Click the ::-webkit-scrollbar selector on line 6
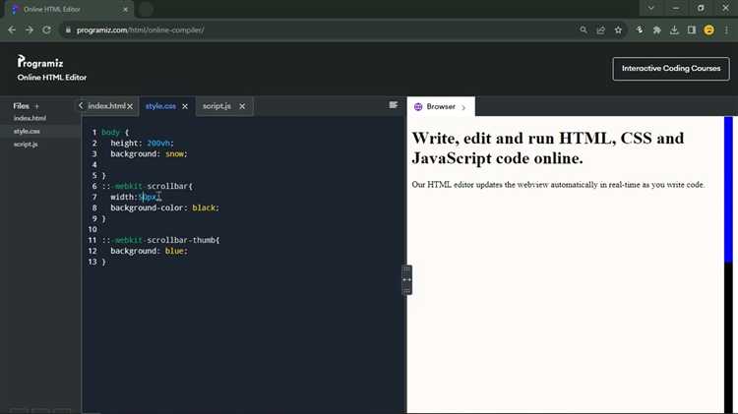 tap(146, 186)
